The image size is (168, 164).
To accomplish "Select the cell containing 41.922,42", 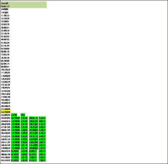I will [x=5, y=36].
